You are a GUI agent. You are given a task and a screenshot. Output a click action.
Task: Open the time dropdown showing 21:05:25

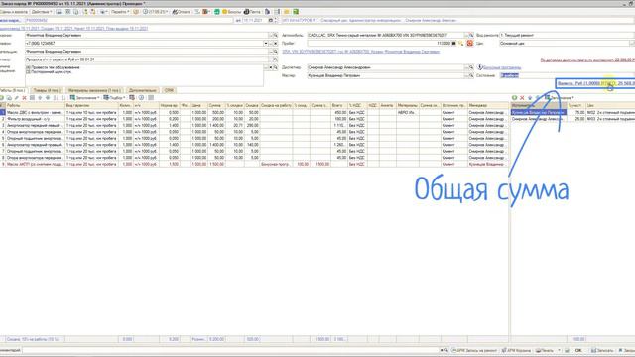pyautogui.click(x=156, y=12)
